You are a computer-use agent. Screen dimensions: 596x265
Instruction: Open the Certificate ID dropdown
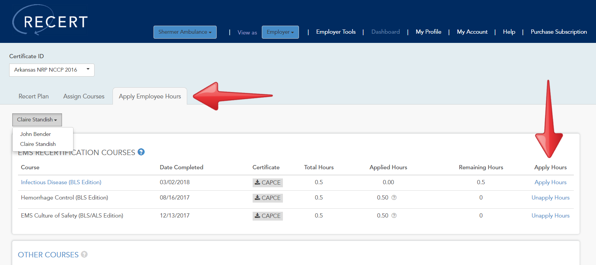[52, 70]
